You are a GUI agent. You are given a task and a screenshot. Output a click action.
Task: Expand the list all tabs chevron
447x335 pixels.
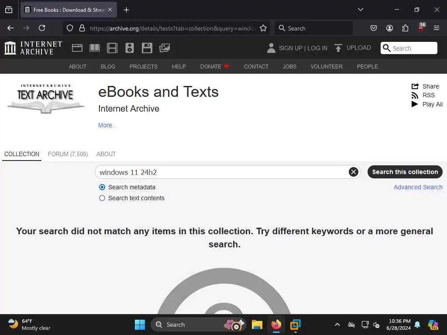[360, 10]
